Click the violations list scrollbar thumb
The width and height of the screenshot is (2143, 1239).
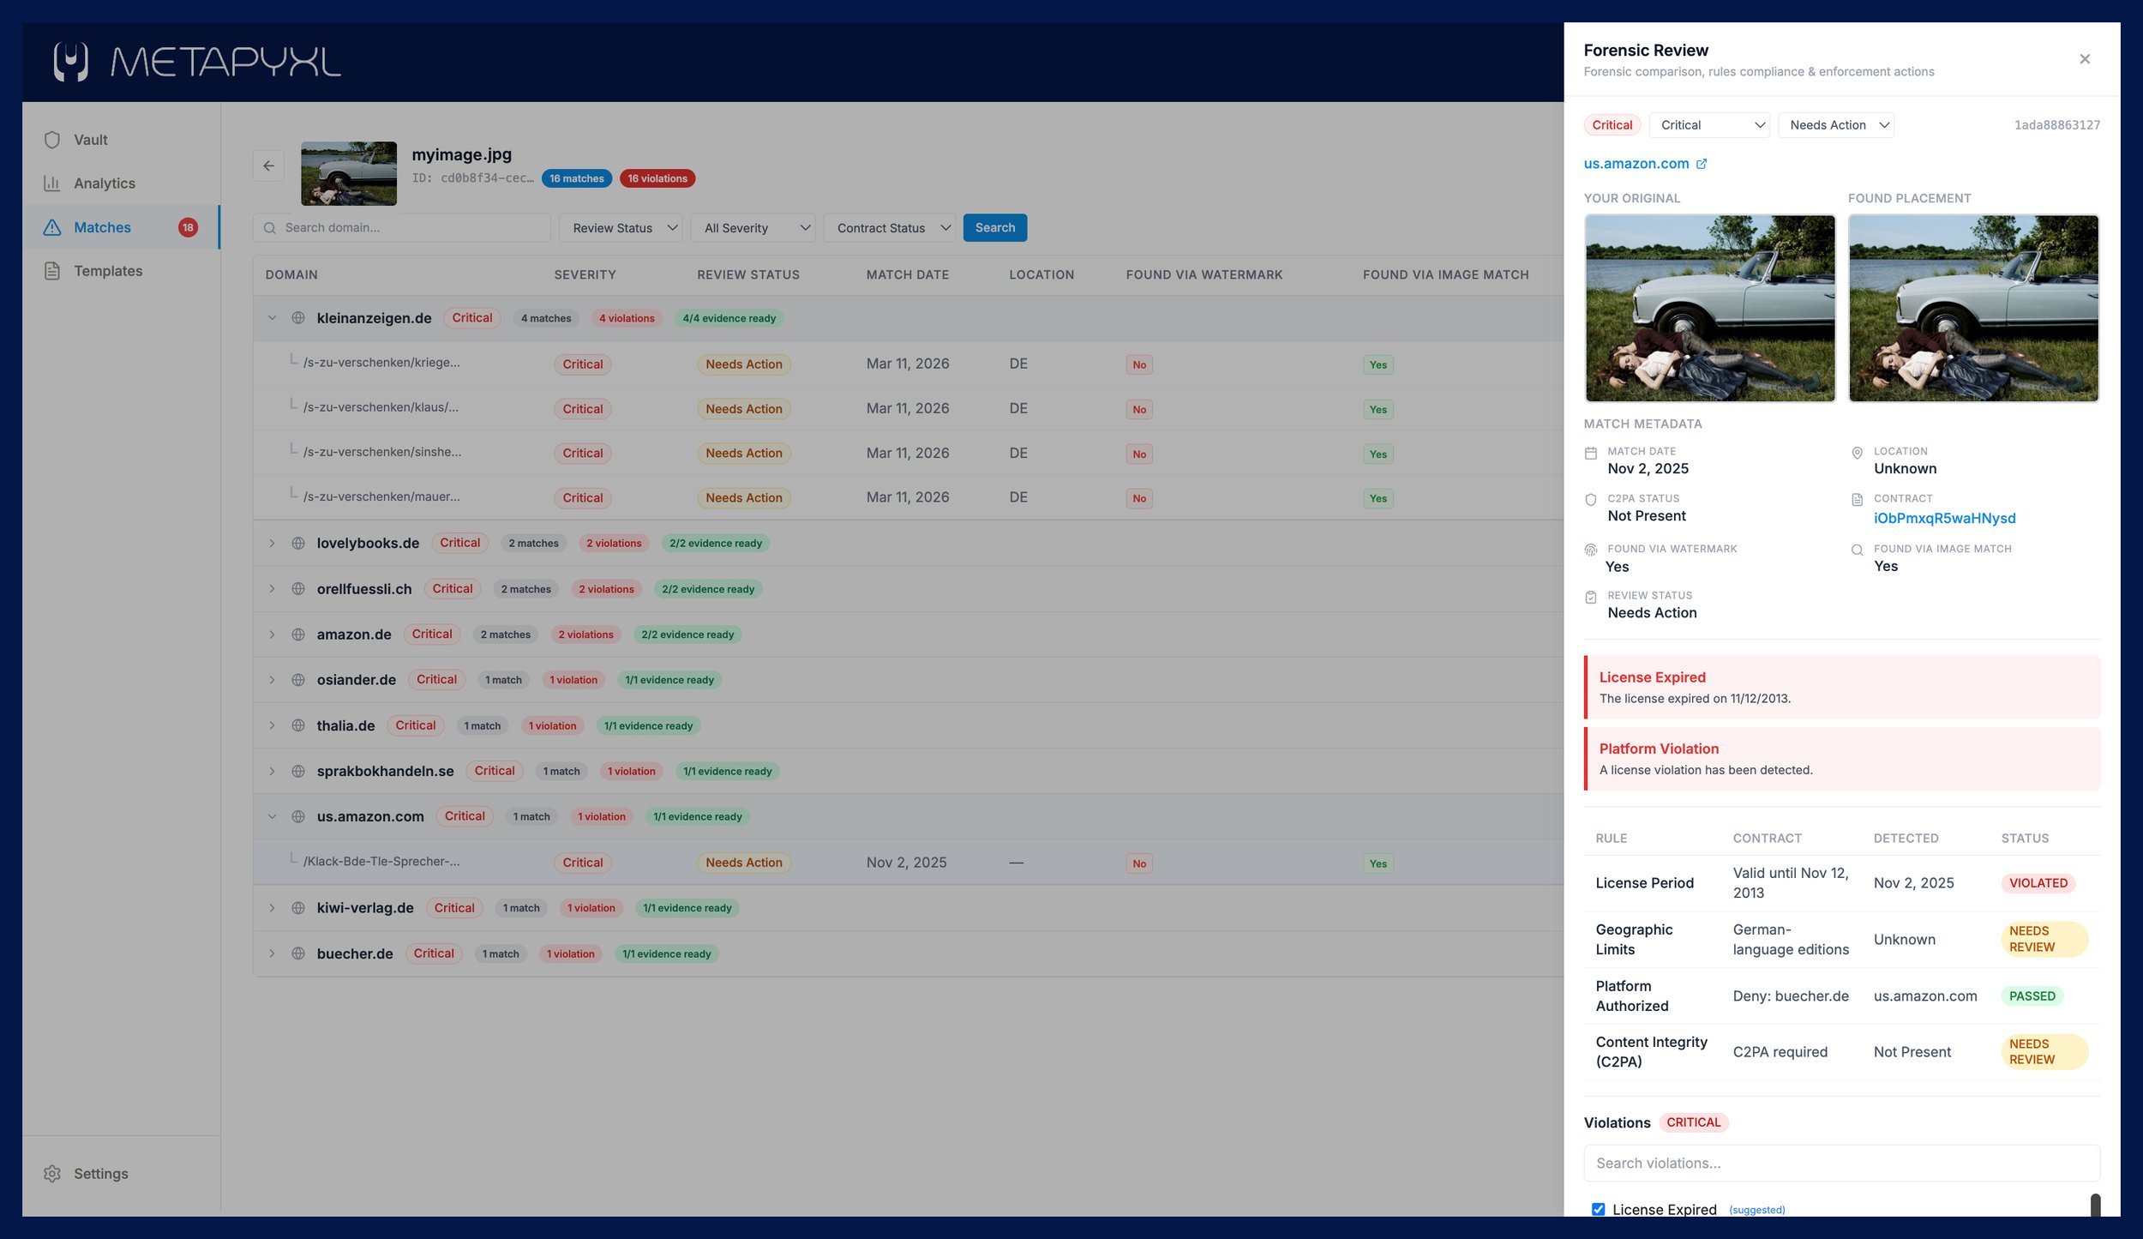[2095, 1205]
